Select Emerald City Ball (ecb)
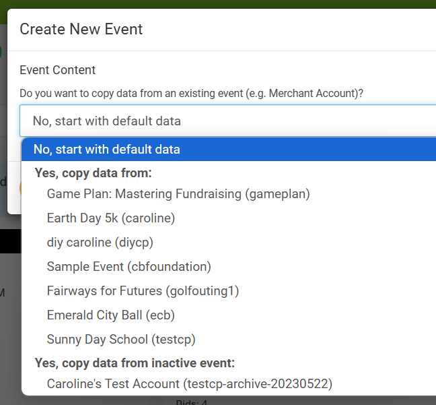The width and height of the screenshot is (436, 405). pos(111,315)
